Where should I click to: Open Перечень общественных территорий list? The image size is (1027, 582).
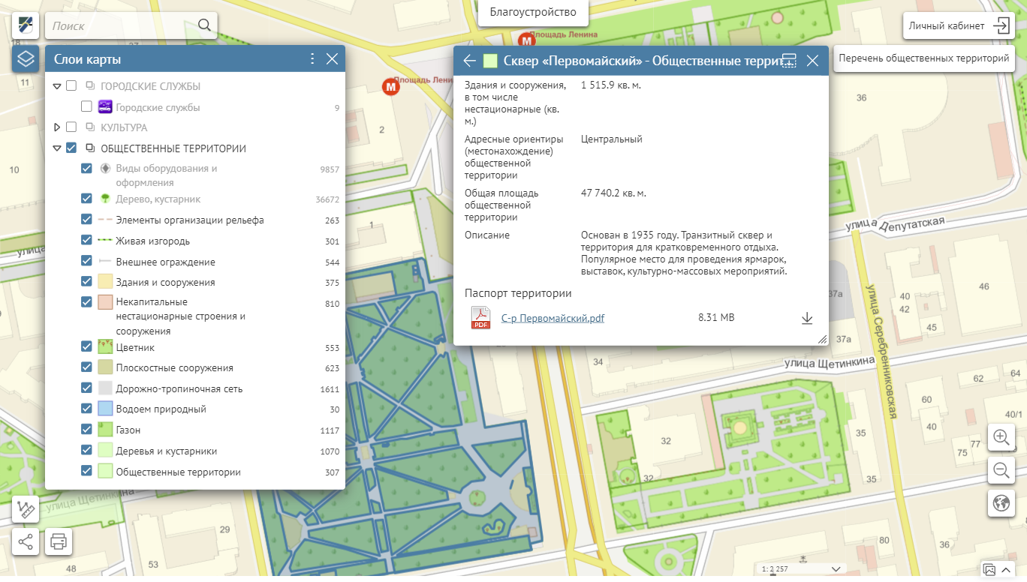tap(923, 58)
